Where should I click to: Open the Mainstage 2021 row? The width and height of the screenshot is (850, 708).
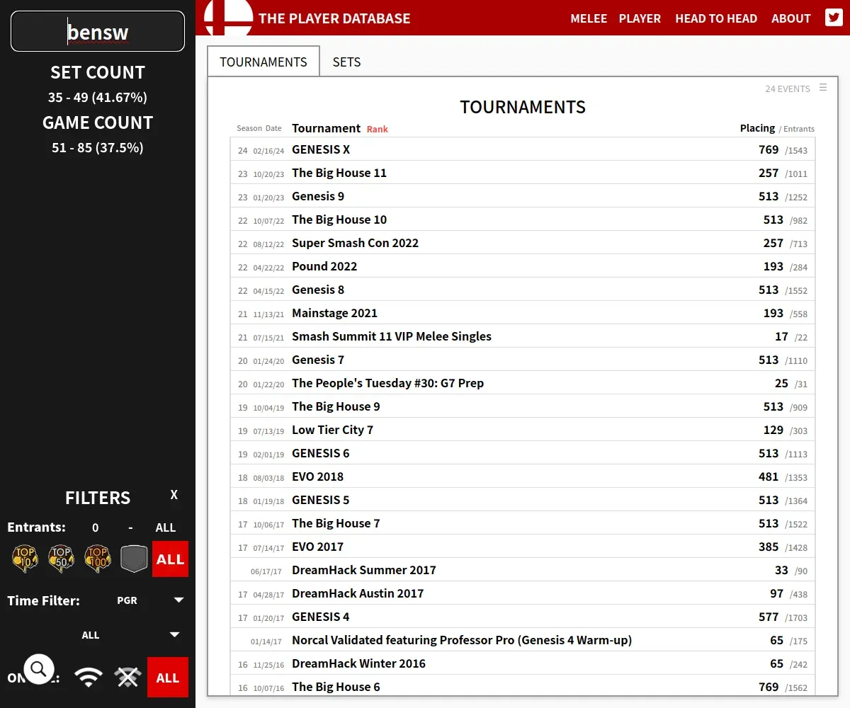pyautogui.click(x=523, y=313)
